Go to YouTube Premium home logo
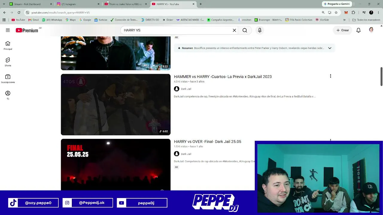Image resolution: width=383 pixels, height=215 pixels. 27,30
